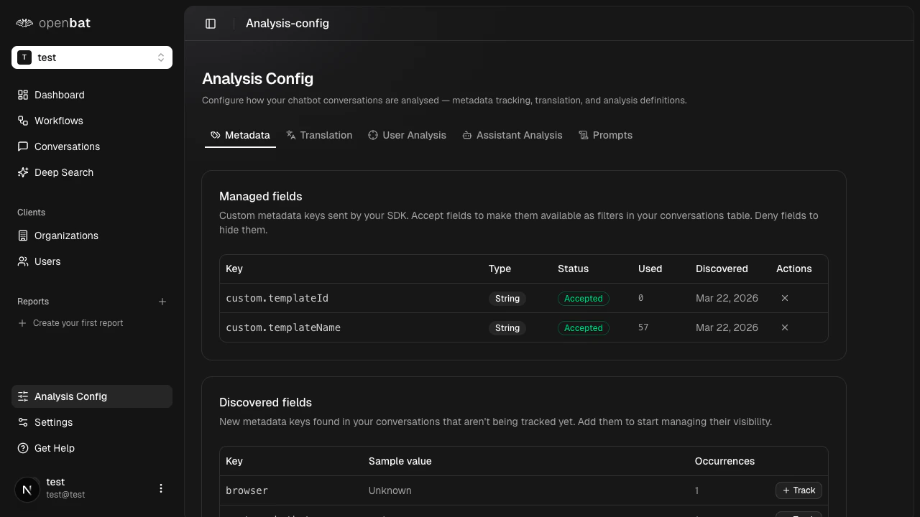The width and height of the screenshot is (920, 517).
Task: Toggle the sidebar panel icon
Action: click(211, 24)
